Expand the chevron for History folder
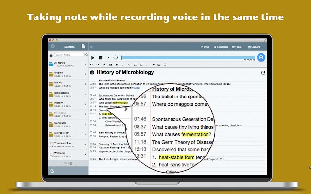This screenshot has height=194, width=311. tap(85, 104)
